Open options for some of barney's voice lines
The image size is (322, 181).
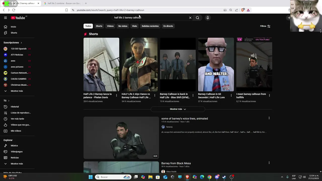coord(269,118)
